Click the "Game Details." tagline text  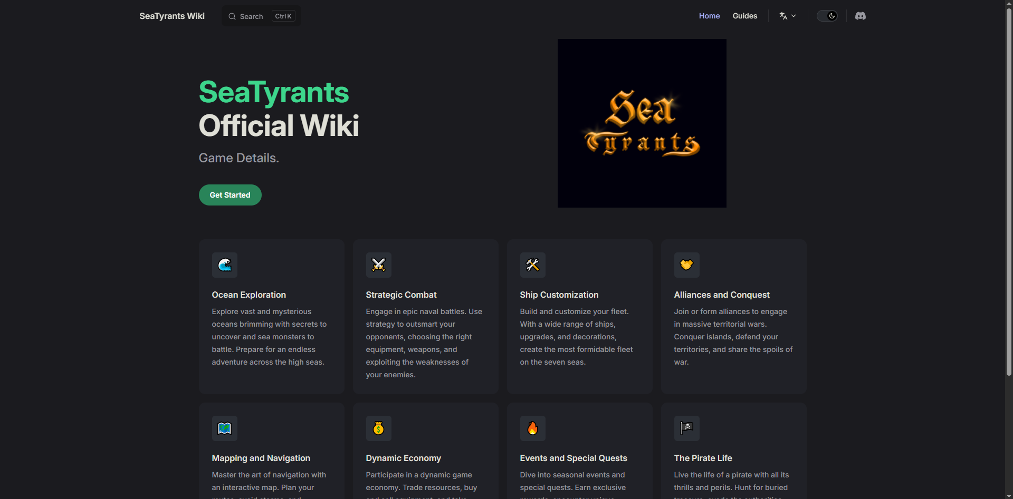(x=239, y=158)
